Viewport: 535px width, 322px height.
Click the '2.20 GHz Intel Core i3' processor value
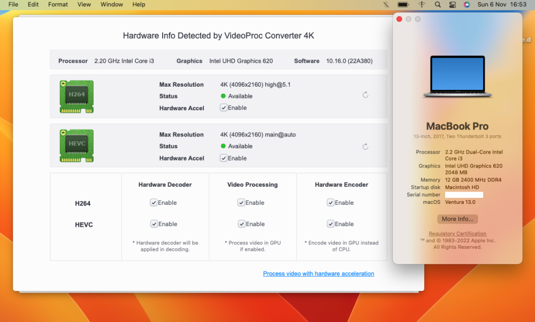tap(124, 61)
